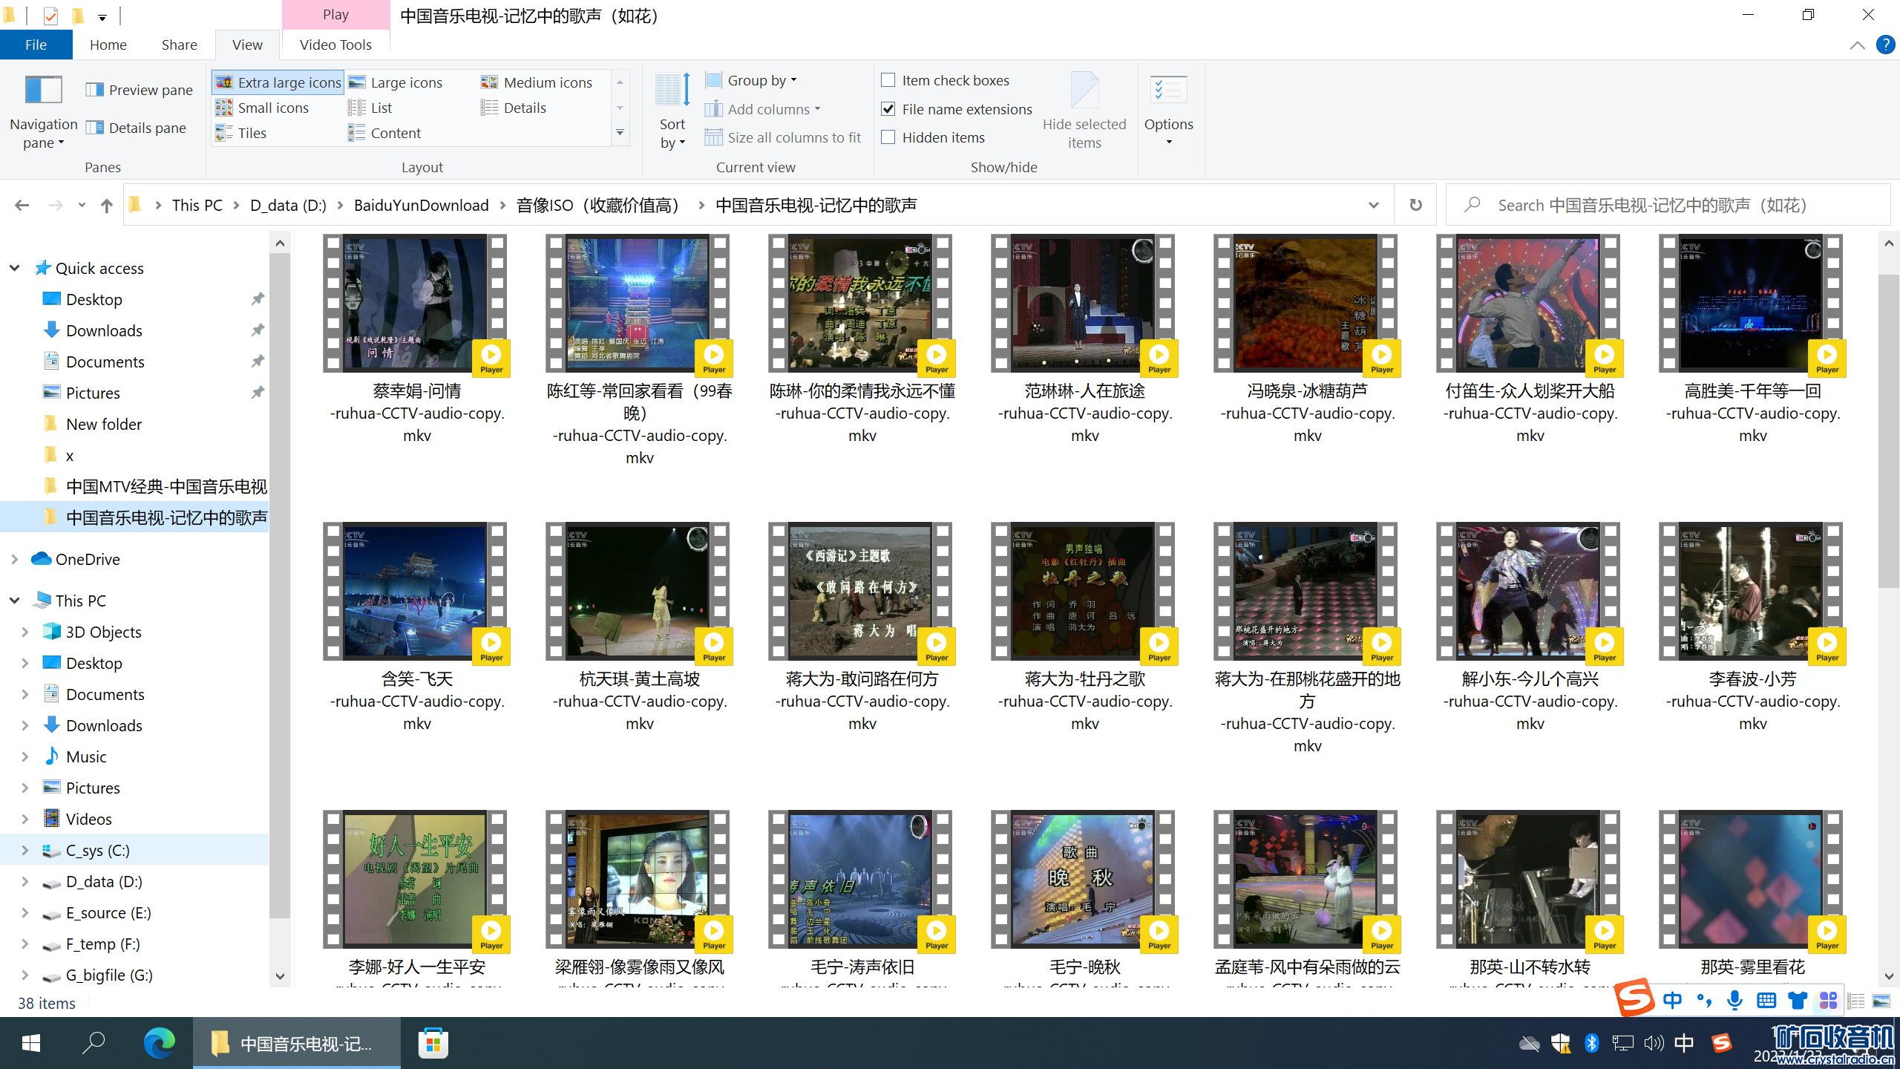Open the Home ribbon tab
The height and width of the screenshot is (1069, 1900).
click(108, 45)
